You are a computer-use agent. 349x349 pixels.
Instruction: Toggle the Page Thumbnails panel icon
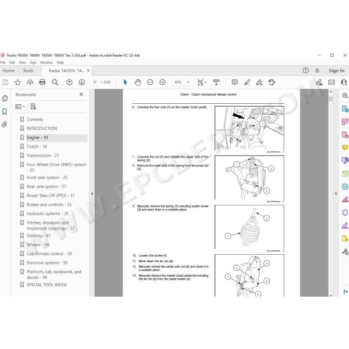click(4, 98)
